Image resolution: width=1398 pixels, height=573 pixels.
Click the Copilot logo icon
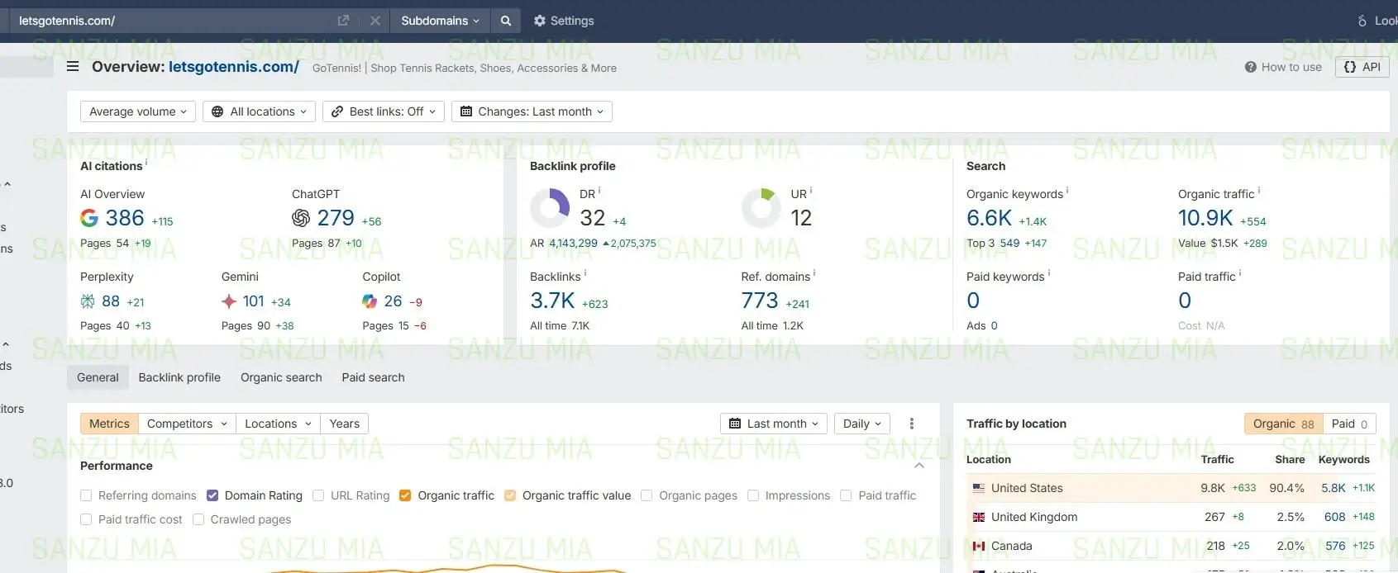[x=370, y=301]
